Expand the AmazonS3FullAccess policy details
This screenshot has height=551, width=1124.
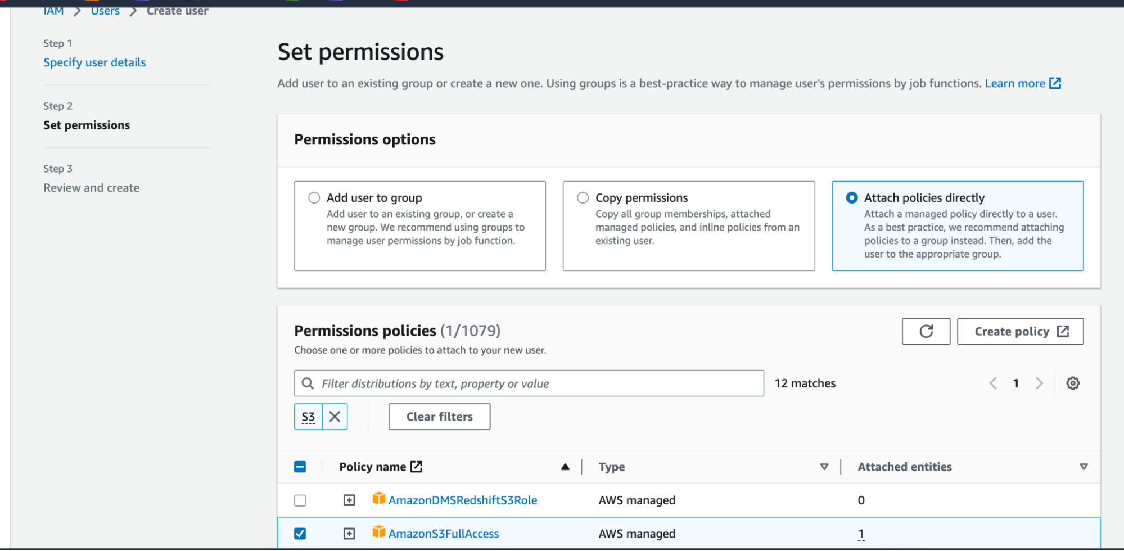(x=349, y=534)
